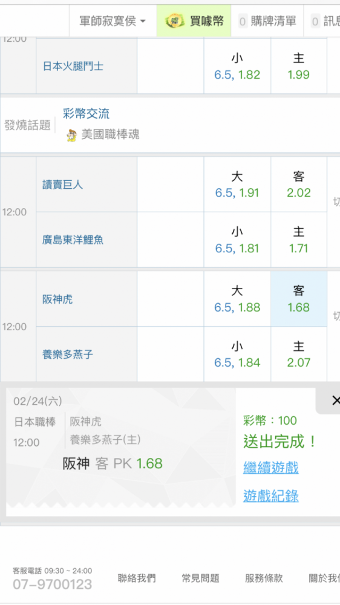Image resolution: width=340 pixels, height=605 pixels.
Task: Click the 繼續遊戲 link
Action: 271,468
